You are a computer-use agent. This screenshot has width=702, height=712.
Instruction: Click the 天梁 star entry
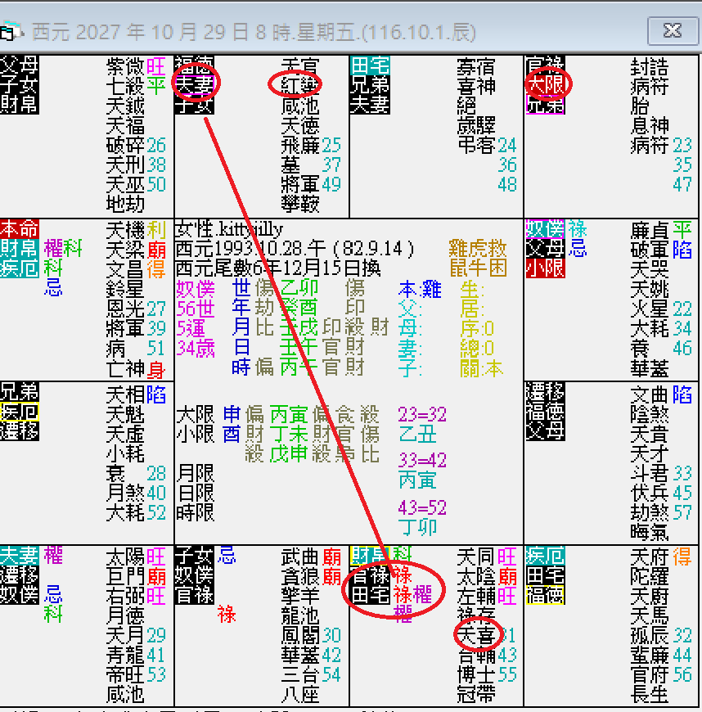pos(125,250)
